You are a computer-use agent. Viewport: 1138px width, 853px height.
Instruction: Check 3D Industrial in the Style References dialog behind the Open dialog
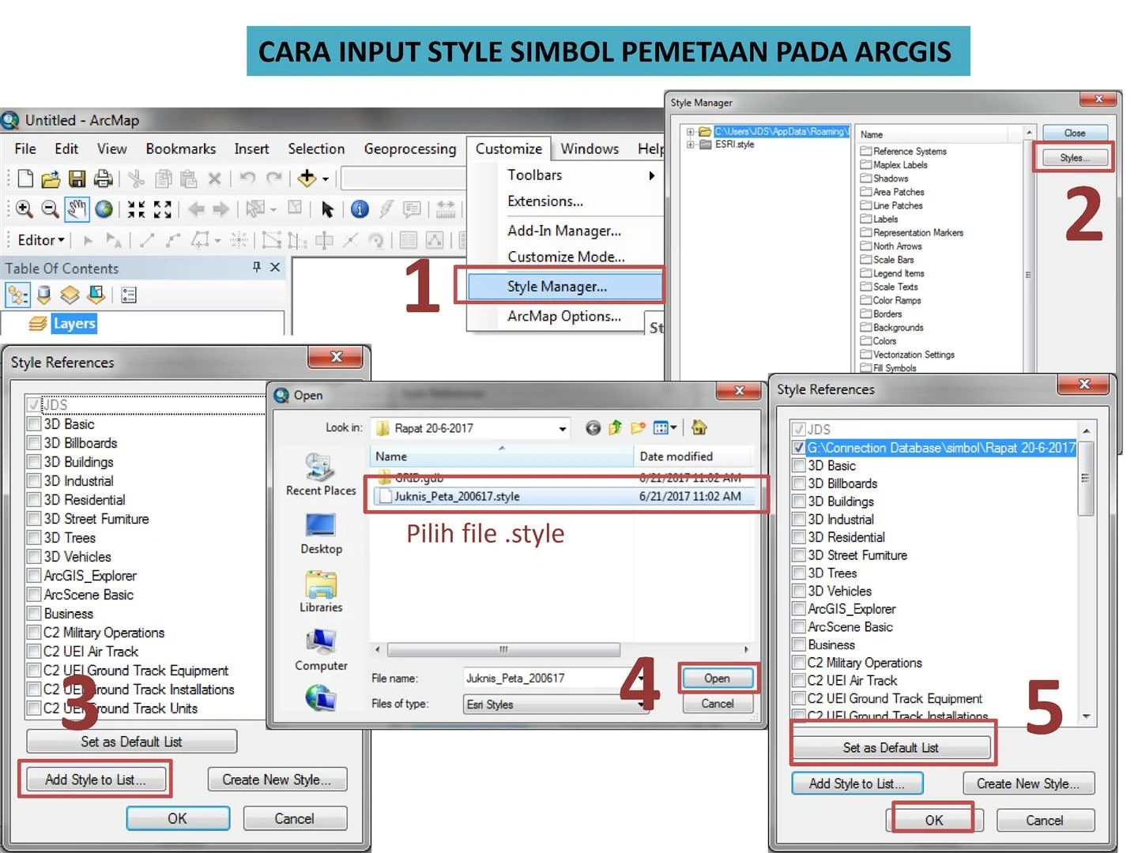pos(34,481)
